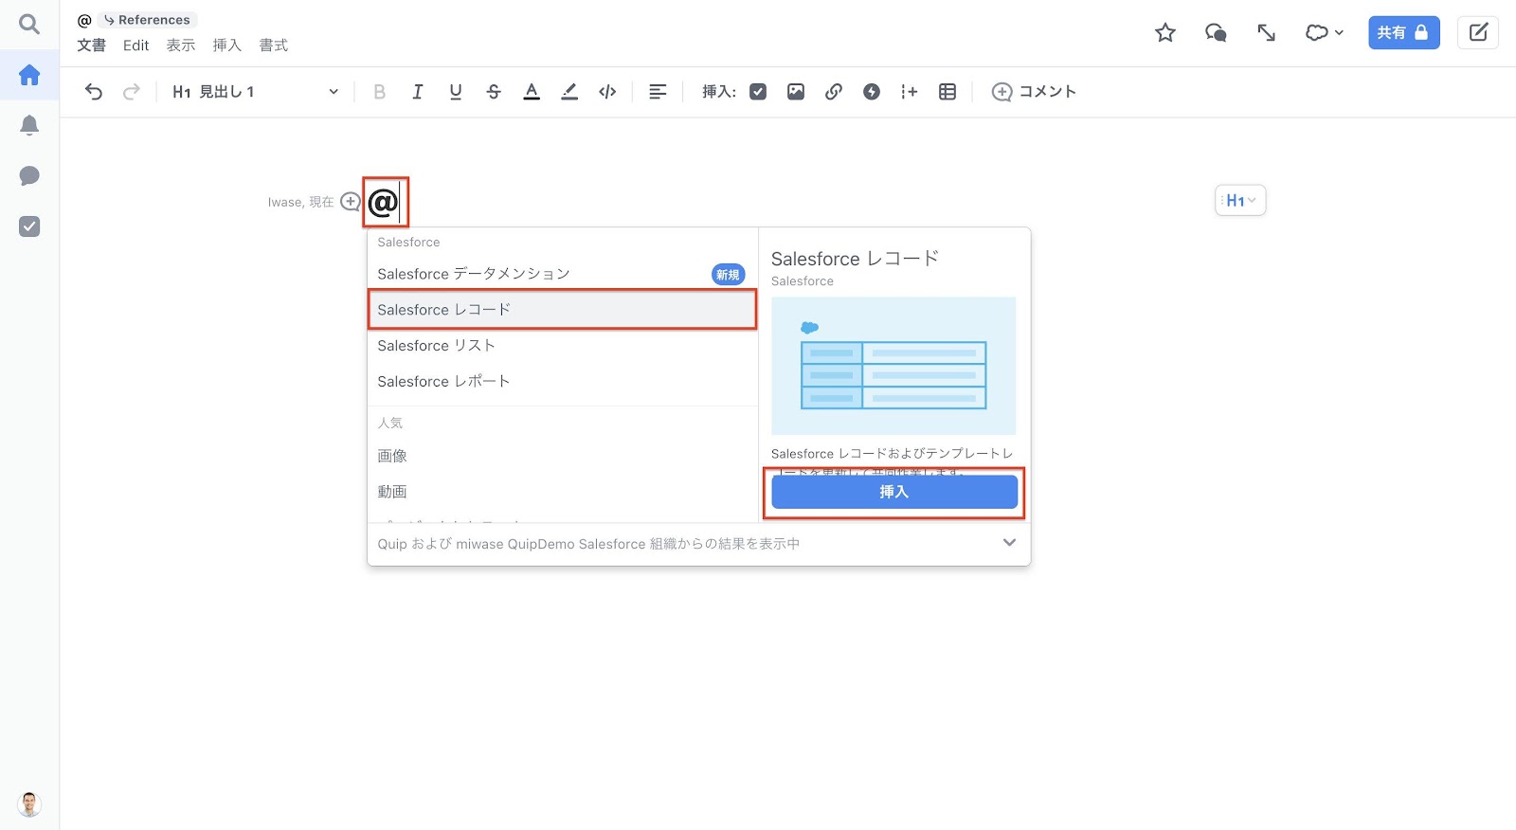The image size is (1516, 830).
Task: Select Salesforce リスト option
Action: [x=563, y=346]
